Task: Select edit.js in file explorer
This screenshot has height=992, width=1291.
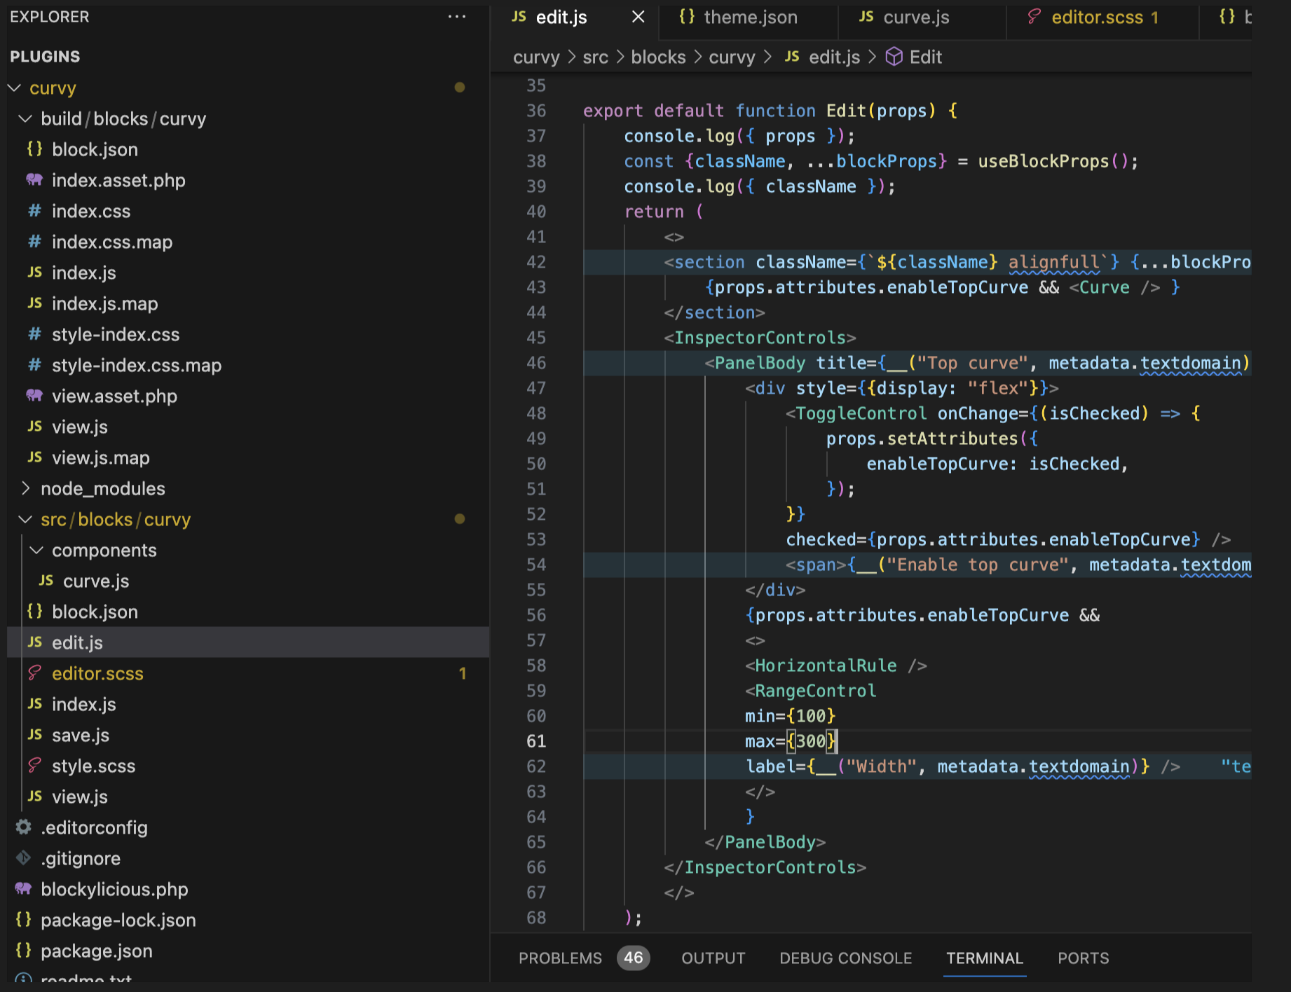Action: (x=248, y=642)
